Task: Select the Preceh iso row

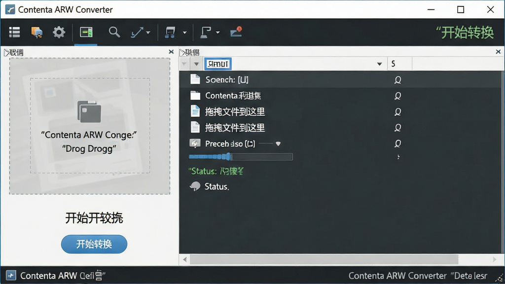Action: [340, 143]
